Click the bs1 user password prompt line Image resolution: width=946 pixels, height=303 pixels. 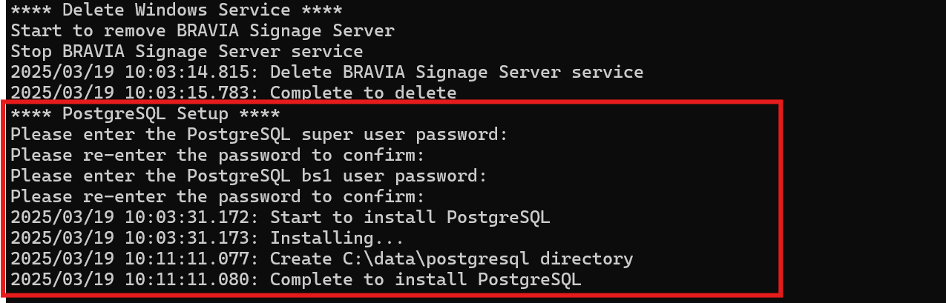coord(249,176)
